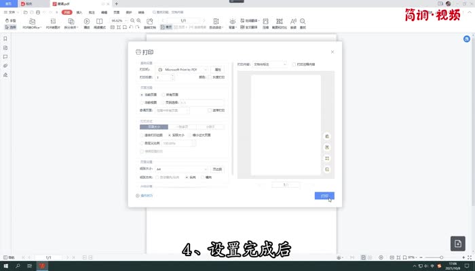The image size is (475, 271).
Task: Enable the 逆序打印 reverse order checkbox
Action: coord(210,110)
